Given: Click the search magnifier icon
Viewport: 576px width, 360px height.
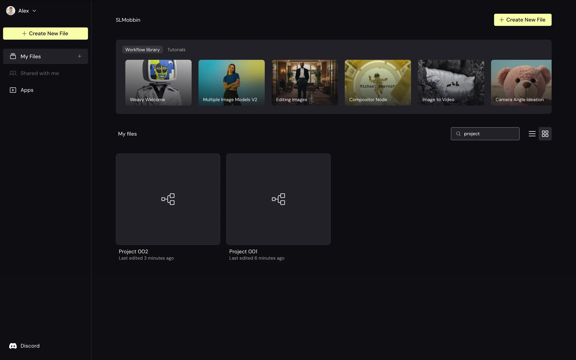Looking at the screenshot, I should point(458,134).
